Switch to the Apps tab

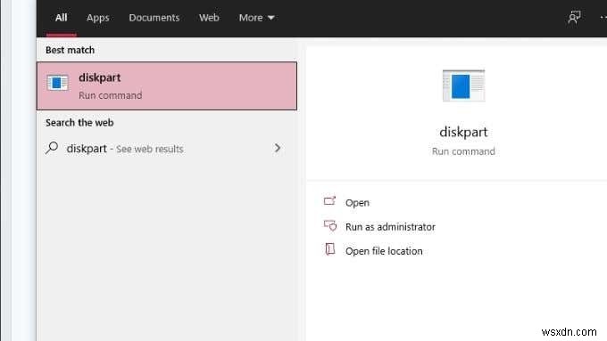[x=98, y=18]
